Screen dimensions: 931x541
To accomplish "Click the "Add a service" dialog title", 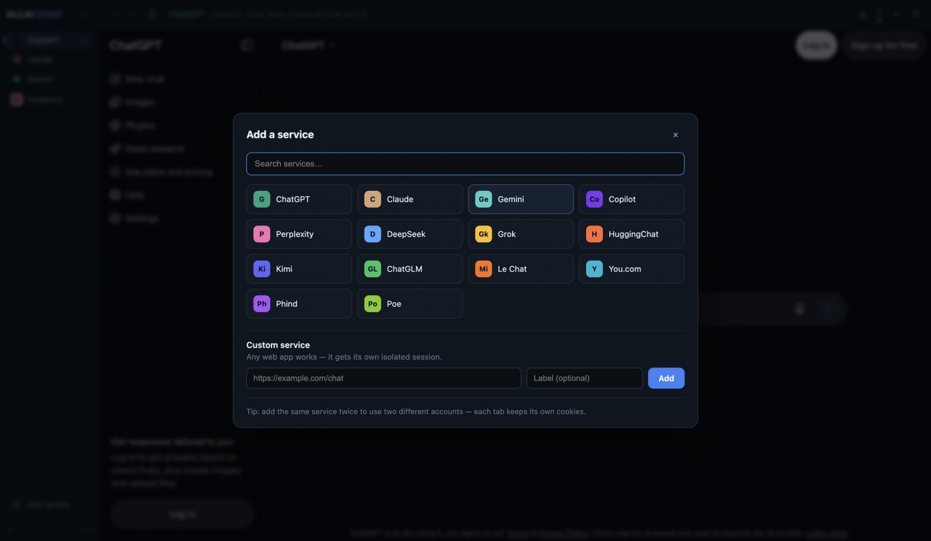I will pyautogui.click(x=280, y=134).
